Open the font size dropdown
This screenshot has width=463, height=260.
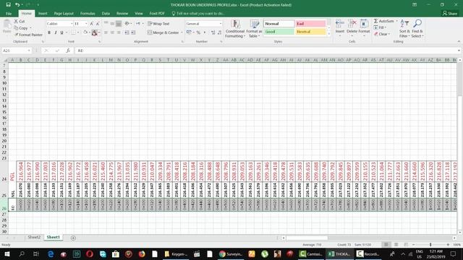tap(86, 24)
